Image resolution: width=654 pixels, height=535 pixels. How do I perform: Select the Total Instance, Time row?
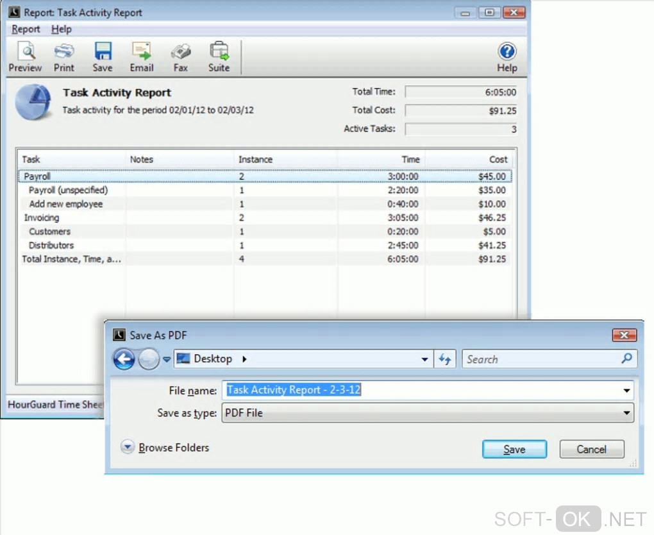(x=265, y=259)
